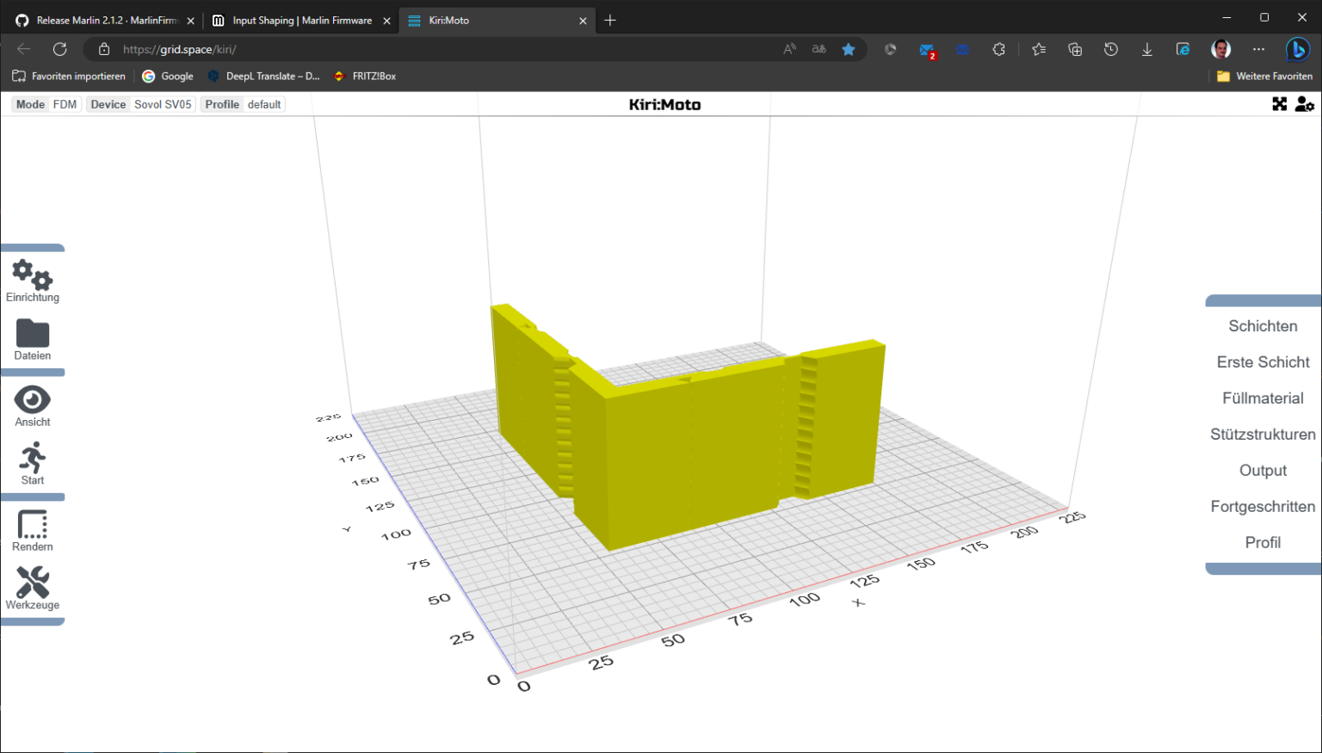This screenshot has width=1322, height=753.
Task: Open the user settings icon beside fullscreen
Action: point(1305,104)
